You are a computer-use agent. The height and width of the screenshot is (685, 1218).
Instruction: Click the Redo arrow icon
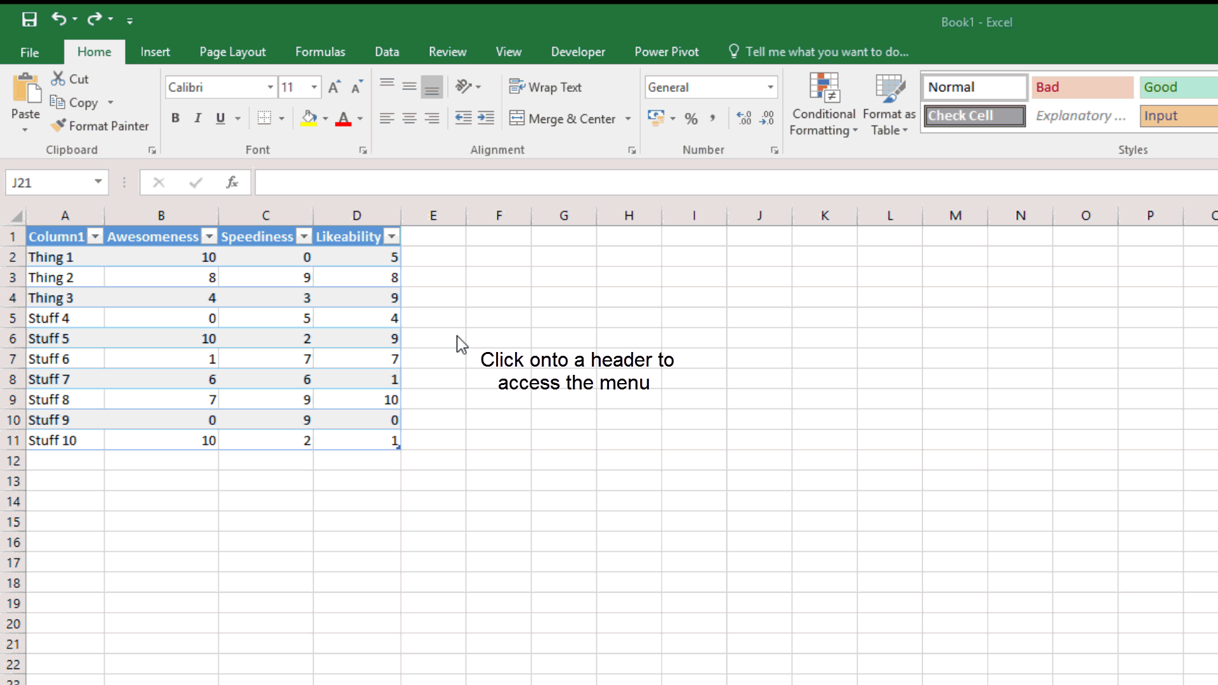95,19
